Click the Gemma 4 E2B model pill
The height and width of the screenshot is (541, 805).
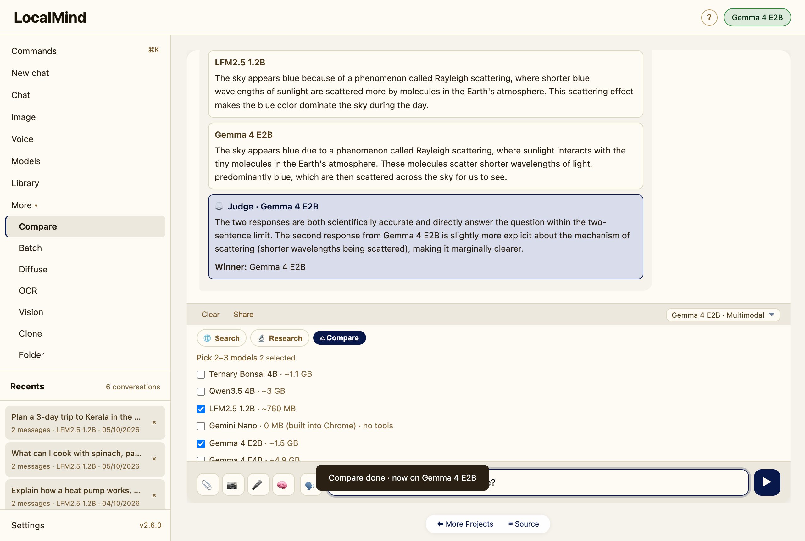pyautogui.click(x=757, y=18)
